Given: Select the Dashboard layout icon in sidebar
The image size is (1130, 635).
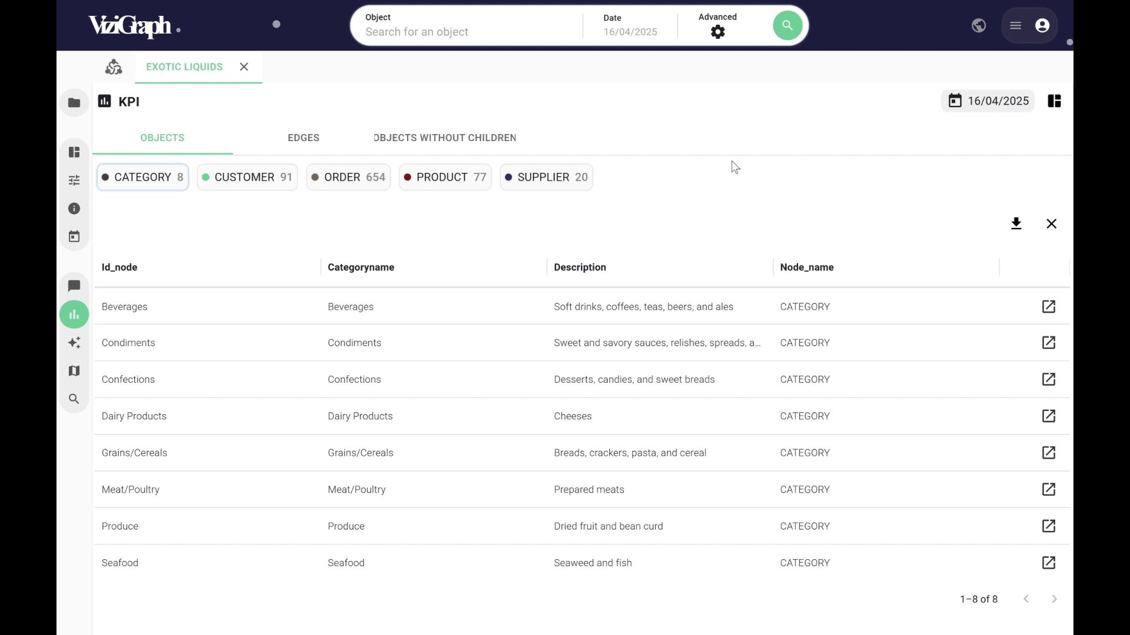Looking at the screenshot, I should 74,152.
